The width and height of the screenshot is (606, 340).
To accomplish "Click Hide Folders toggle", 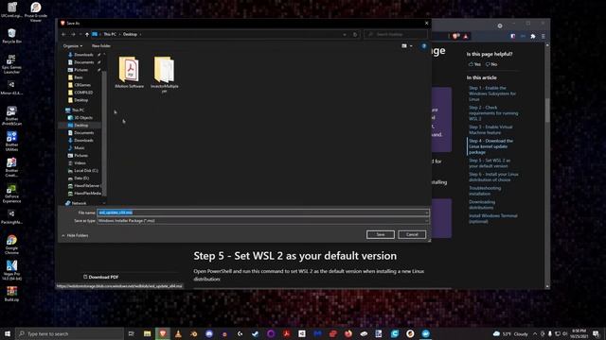I will [x=75, y=235].
